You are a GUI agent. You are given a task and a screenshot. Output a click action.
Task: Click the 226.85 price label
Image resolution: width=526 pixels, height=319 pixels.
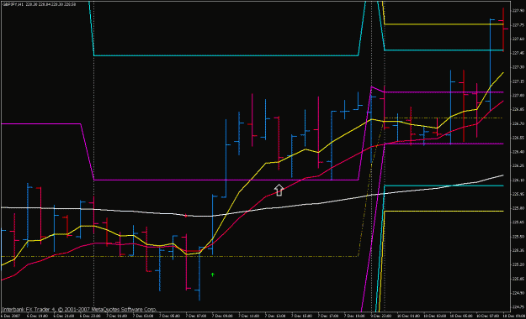(x=518, y=109)
